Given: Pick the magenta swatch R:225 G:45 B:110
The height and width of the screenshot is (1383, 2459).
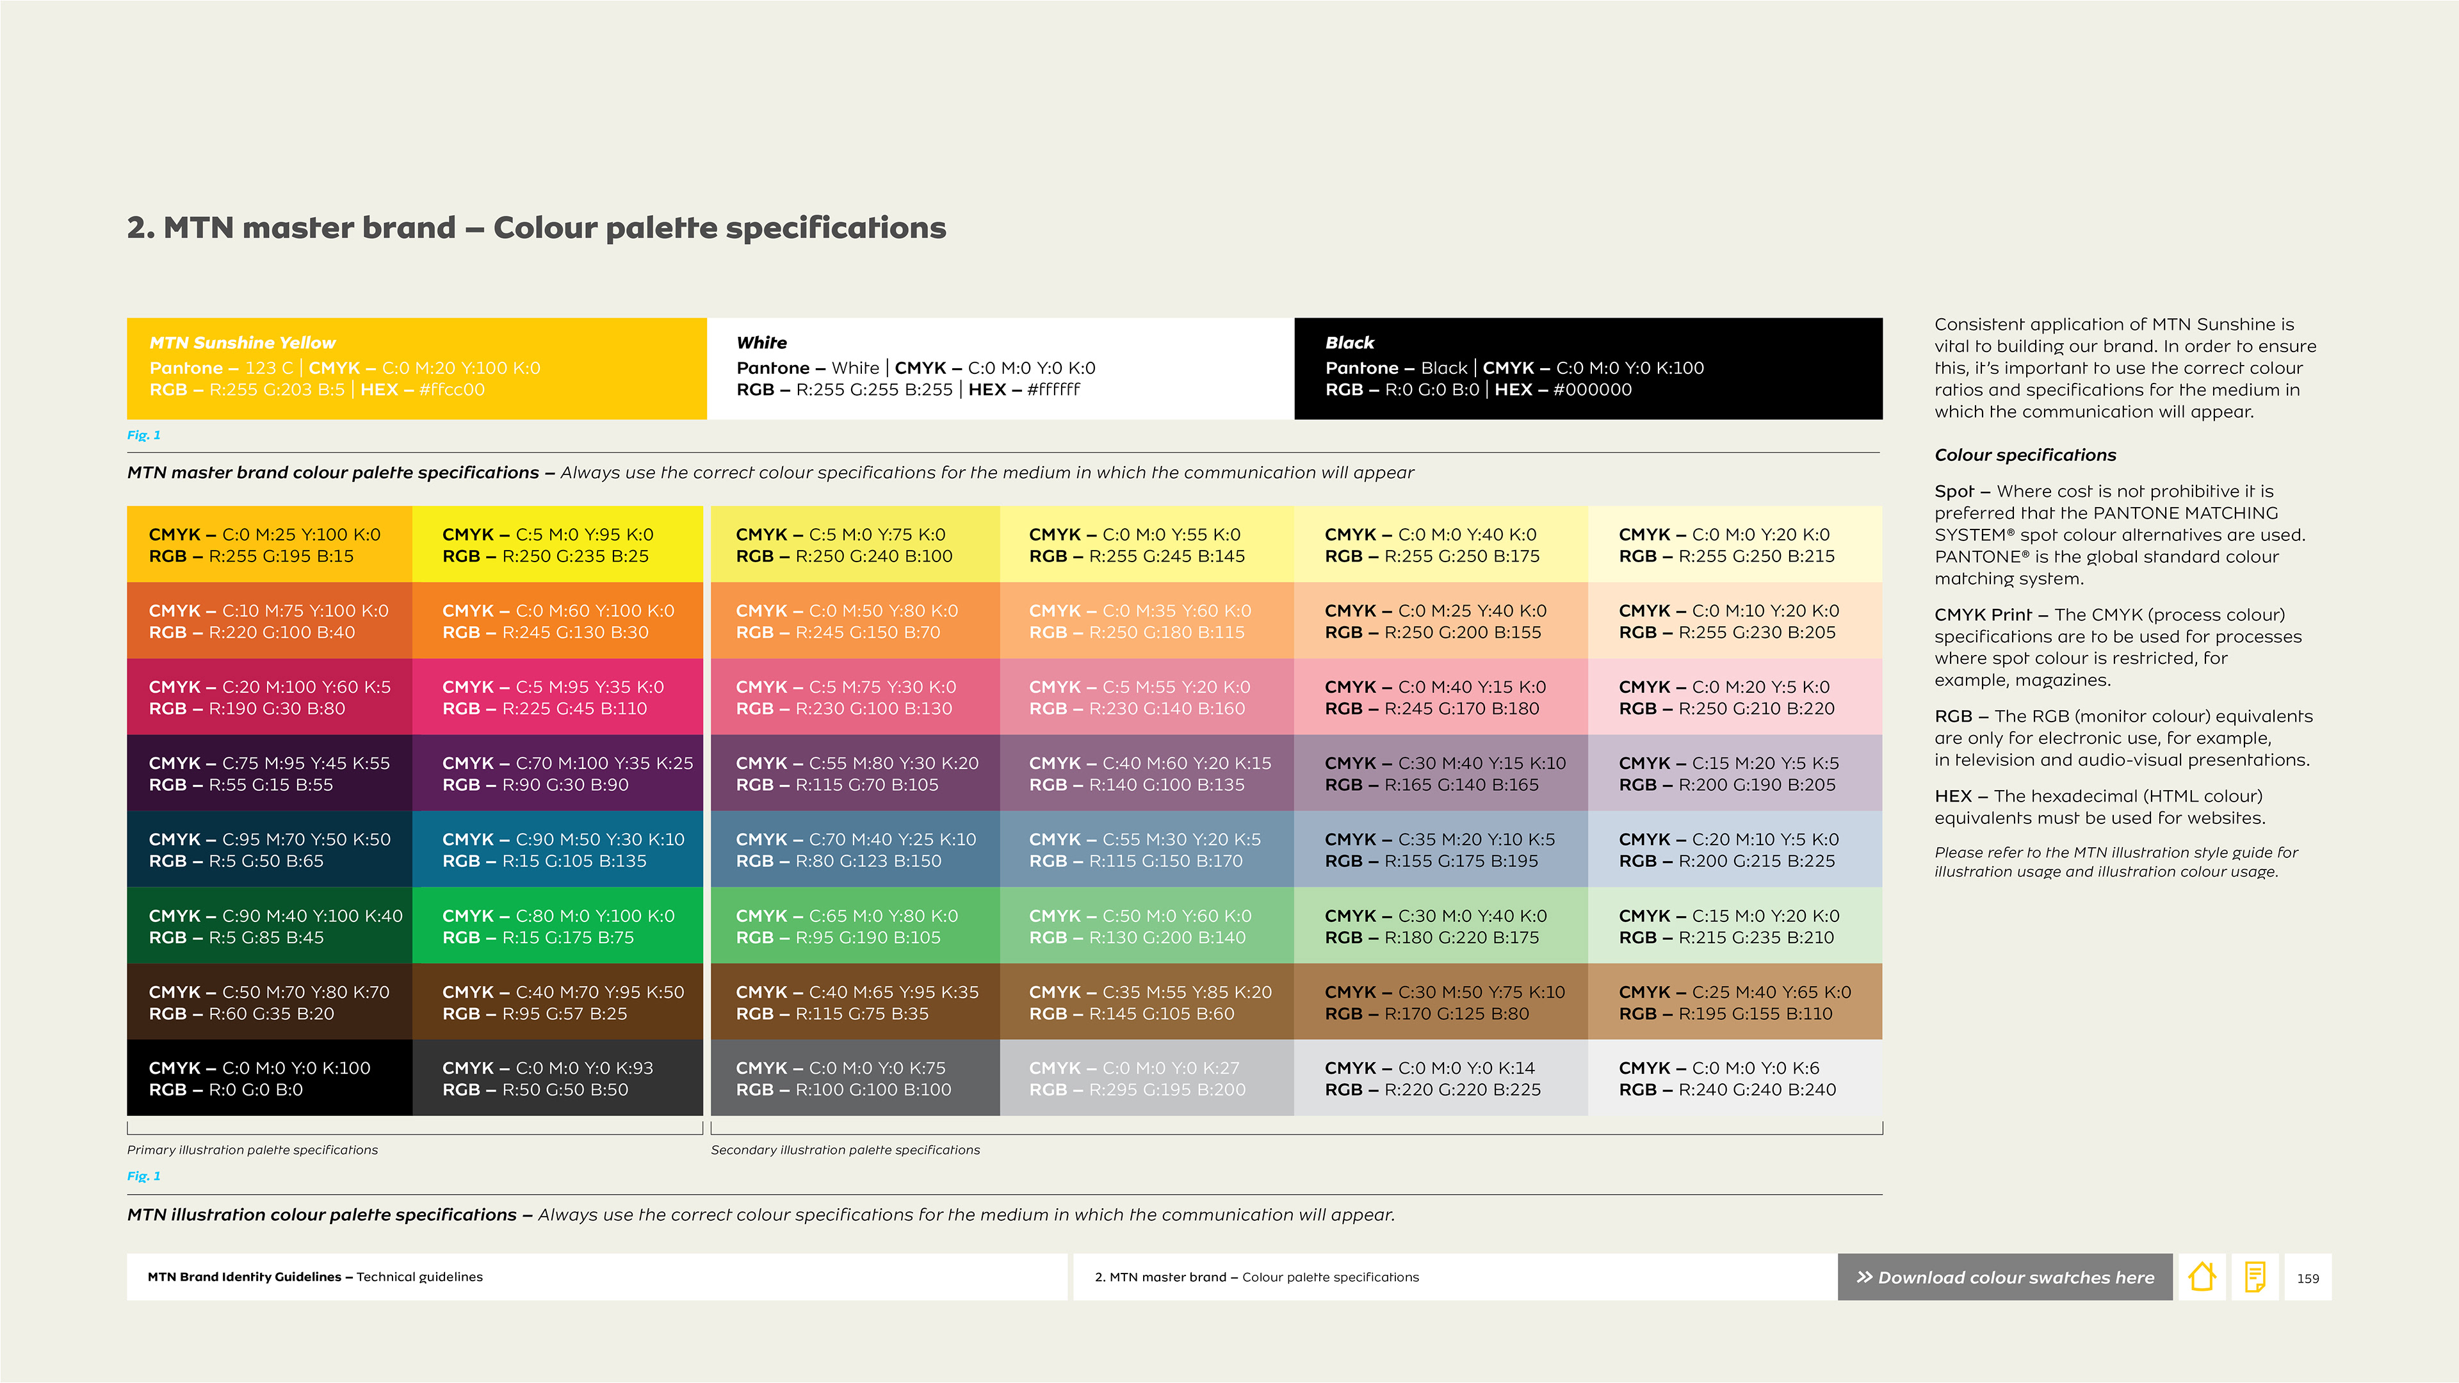Looking at the screenshot, I should point(558,697).
